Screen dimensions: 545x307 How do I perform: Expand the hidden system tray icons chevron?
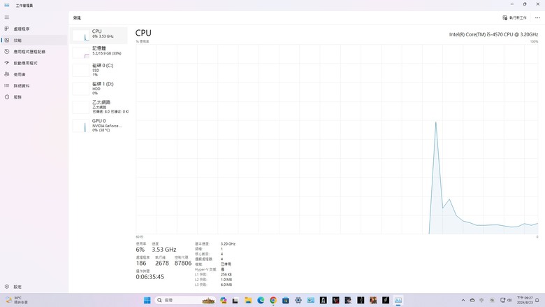click(463, 300)
